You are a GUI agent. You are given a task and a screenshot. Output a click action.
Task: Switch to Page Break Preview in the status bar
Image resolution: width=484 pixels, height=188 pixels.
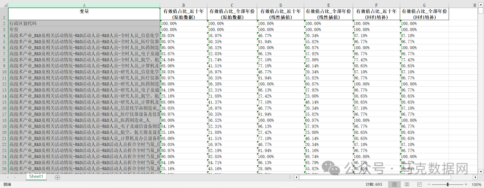click(419, 184)
